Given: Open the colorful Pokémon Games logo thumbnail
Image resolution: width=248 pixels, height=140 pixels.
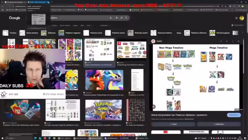Looking at the screenshot, I should coord(103,110).
